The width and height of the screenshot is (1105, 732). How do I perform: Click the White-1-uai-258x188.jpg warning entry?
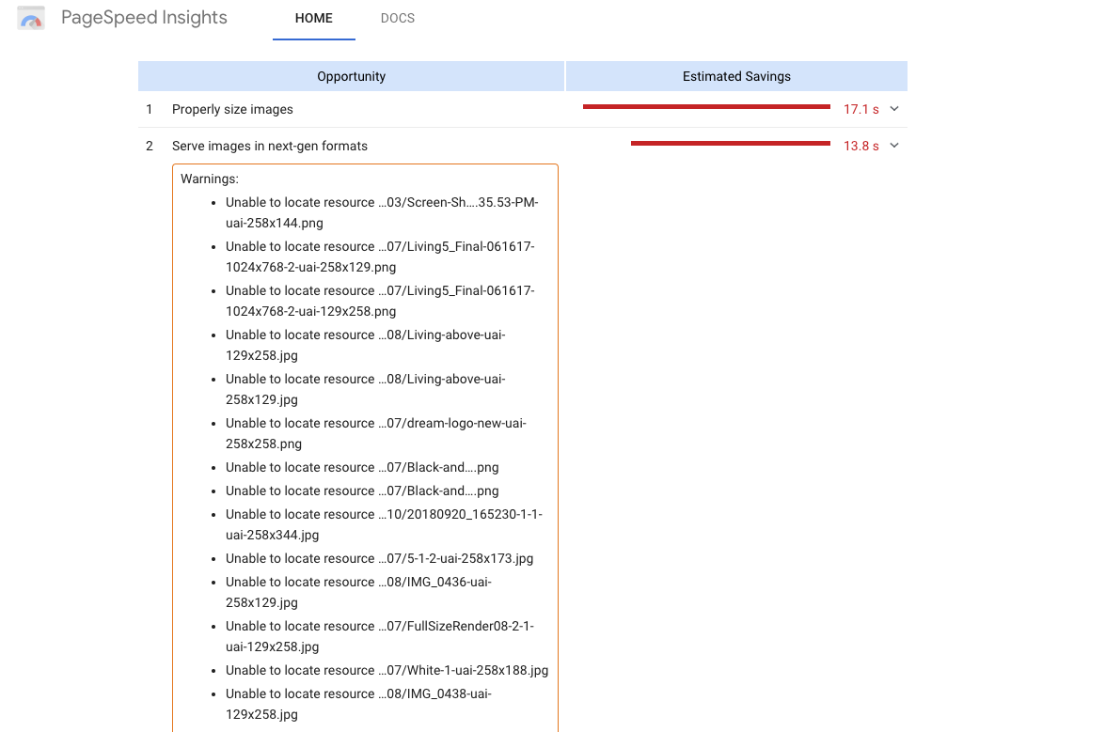pyautogui.click(x=387, y=670)
